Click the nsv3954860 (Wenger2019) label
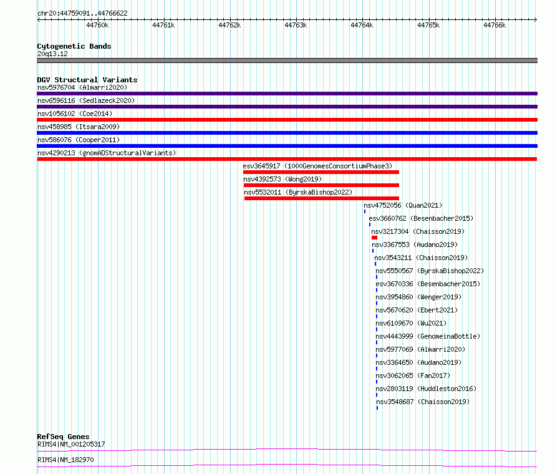The image size is (555, 474). 418,297
